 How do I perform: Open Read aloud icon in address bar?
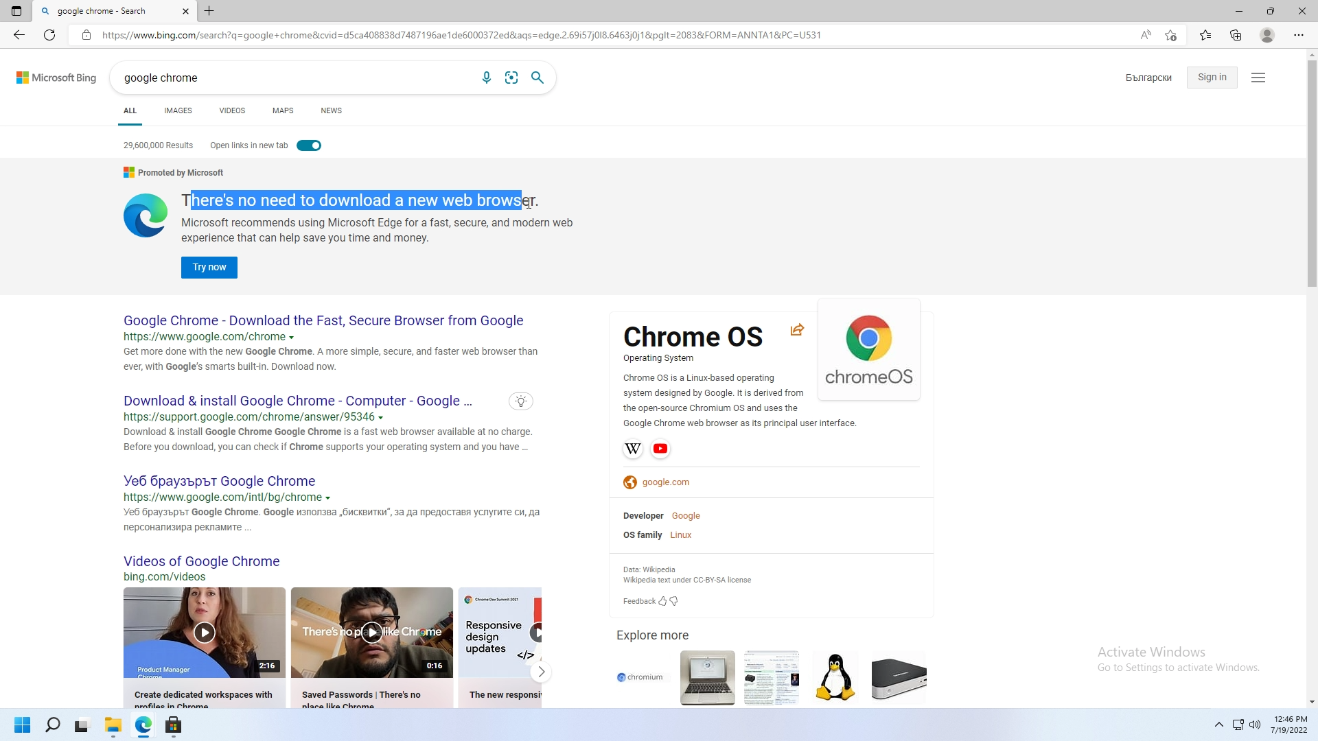pyautogui.click(x=1145, y=35)
